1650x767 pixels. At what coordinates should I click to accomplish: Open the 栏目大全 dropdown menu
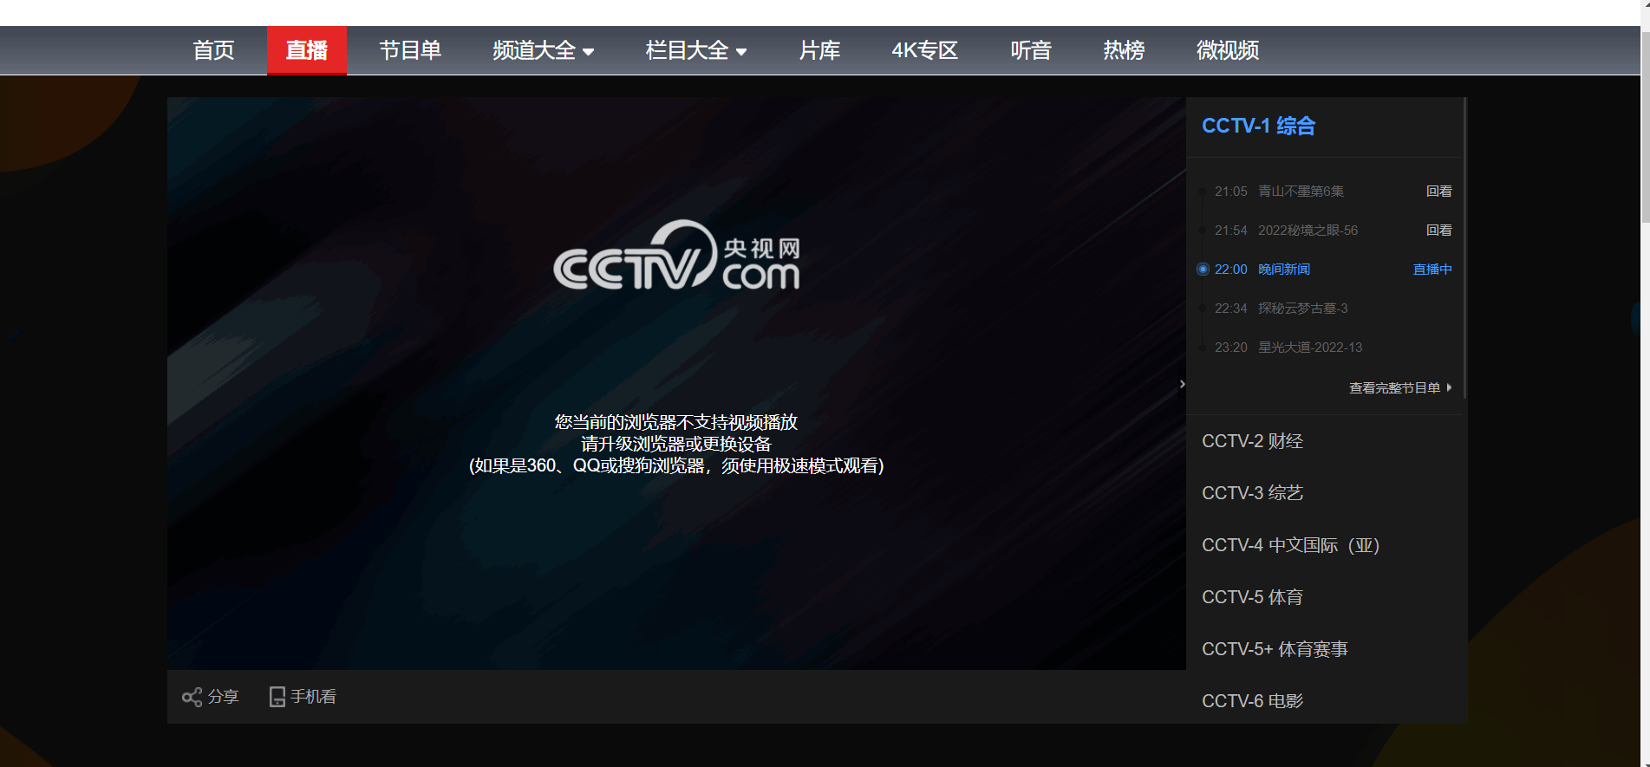[696, 50]
